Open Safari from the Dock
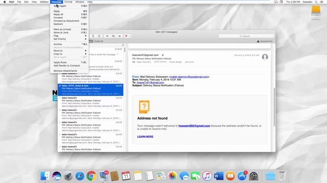The height and width of the screenshot is (183, 327). point(80,176)
